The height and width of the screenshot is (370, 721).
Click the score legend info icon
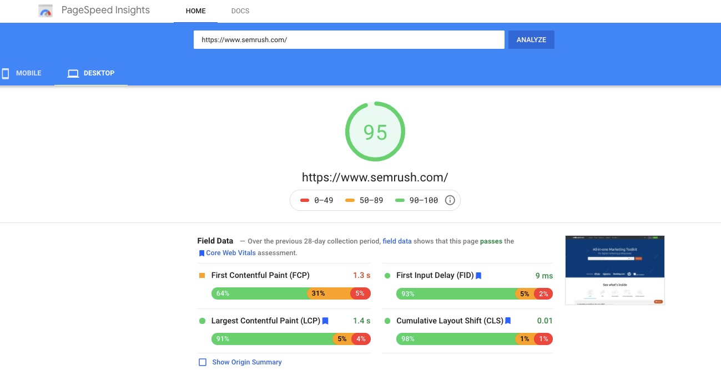[450, 200]
